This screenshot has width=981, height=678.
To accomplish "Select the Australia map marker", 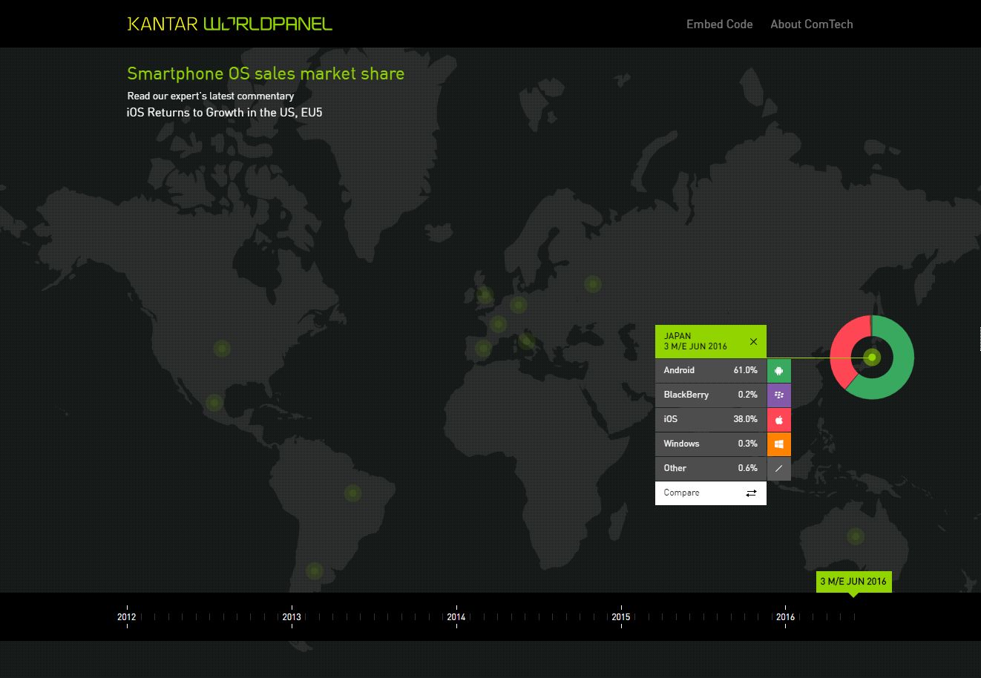I will point(856,536).
